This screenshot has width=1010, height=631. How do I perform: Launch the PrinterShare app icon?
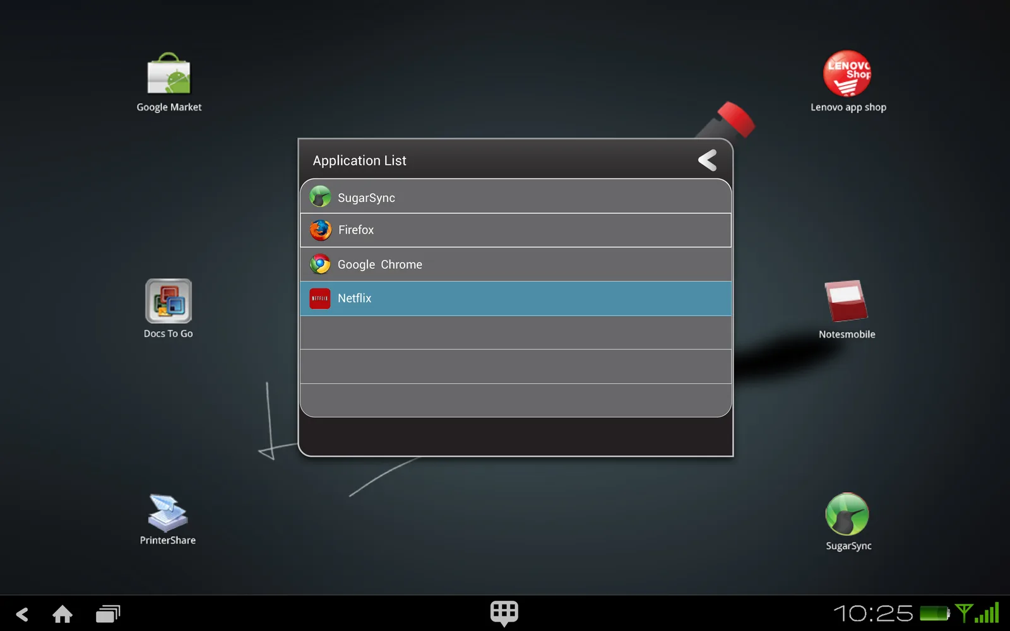pyautogui.click(x=167, y=512)
